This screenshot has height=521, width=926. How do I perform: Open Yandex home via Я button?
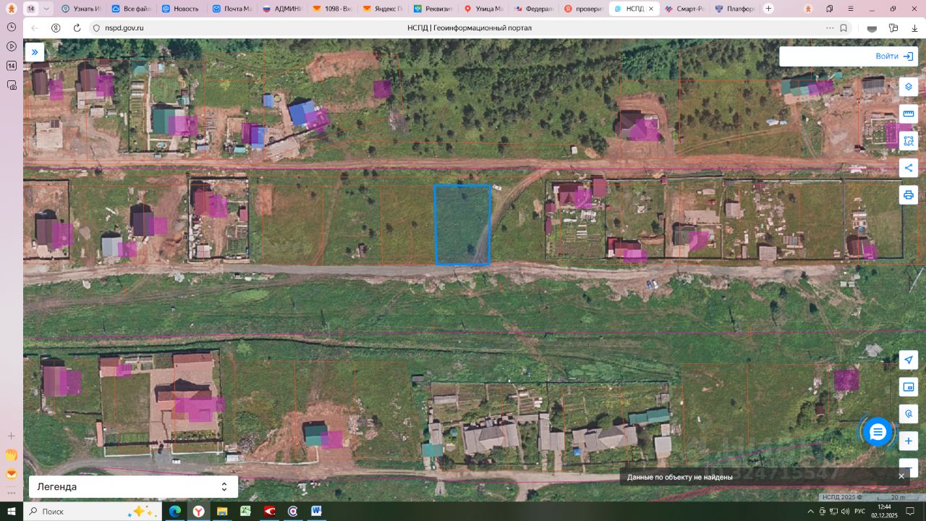[56, 27]
